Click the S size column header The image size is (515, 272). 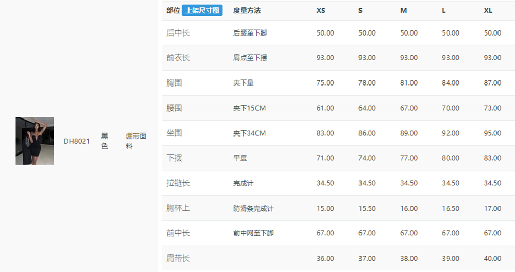(x=360, y=10)
